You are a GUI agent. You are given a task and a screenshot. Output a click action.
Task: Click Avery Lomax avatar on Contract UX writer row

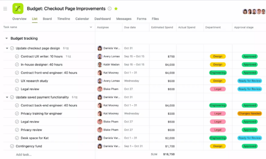(99, 56)
